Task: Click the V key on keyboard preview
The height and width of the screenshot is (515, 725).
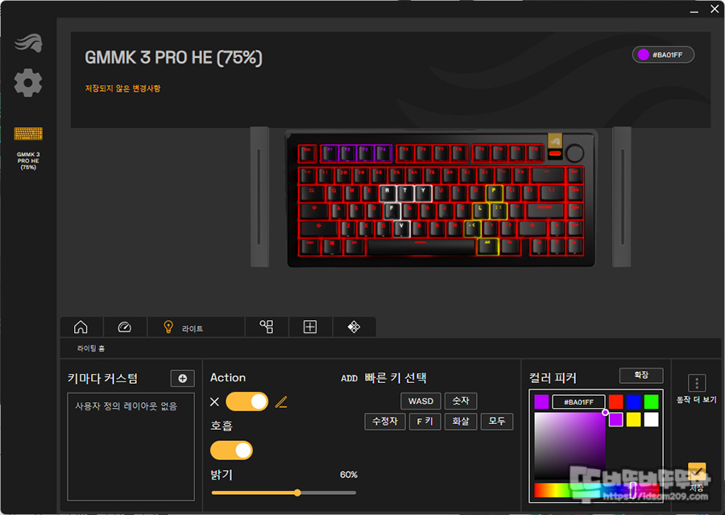Action: point(401,229)
